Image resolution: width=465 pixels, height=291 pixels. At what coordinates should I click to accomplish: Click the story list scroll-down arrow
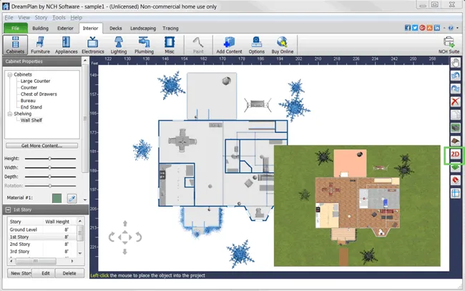pos(80,253)
